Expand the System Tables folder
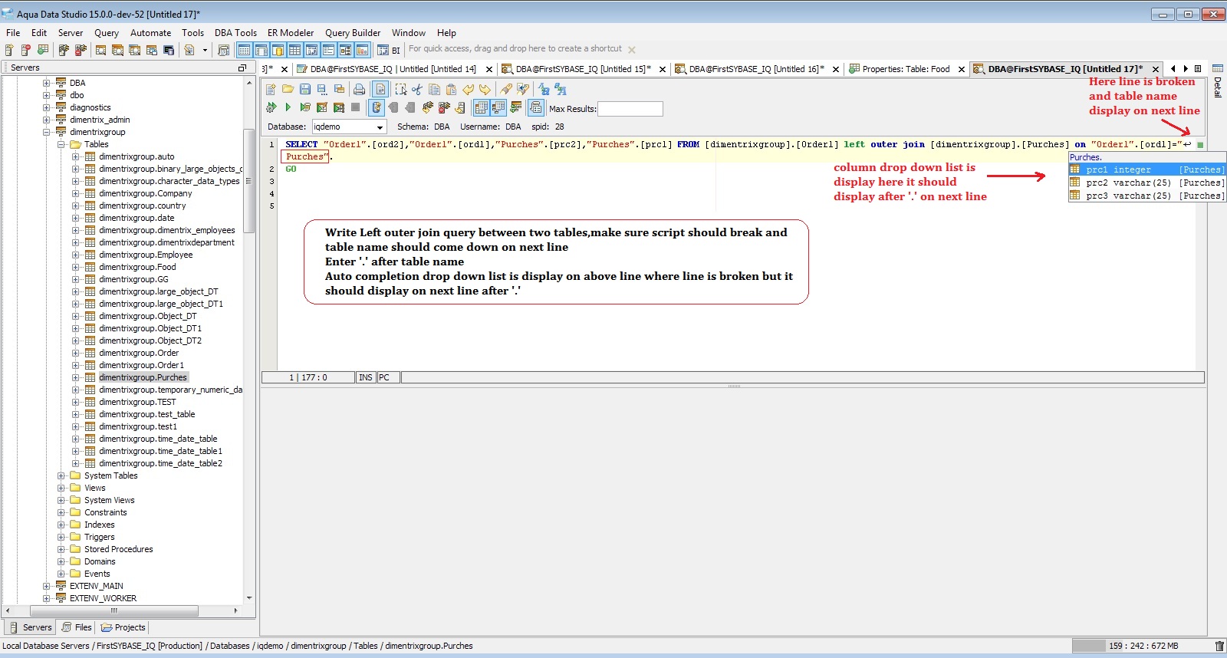Screen dimensions: 1227x658 coord(61,475)
